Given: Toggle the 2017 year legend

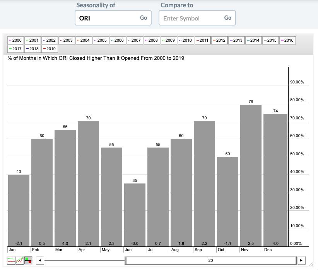Looking at the screenshot, I should [x=15, y=49].
